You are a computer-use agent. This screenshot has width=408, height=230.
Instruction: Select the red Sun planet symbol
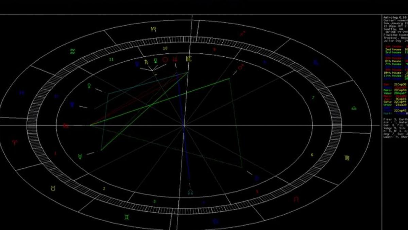pos(165,60)
